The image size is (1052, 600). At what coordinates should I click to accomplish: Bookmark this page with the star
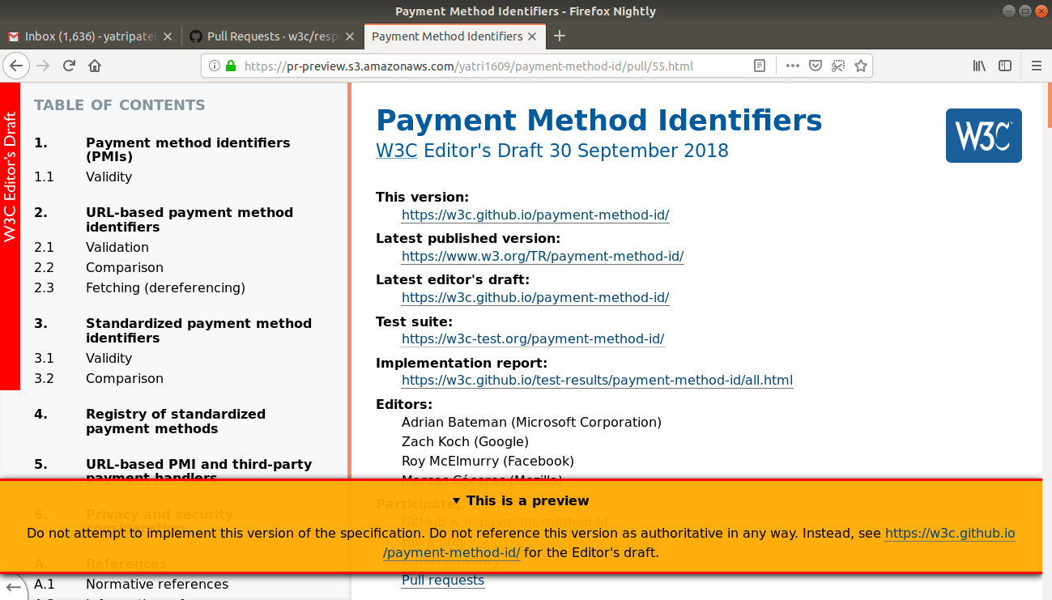[861, 66]
